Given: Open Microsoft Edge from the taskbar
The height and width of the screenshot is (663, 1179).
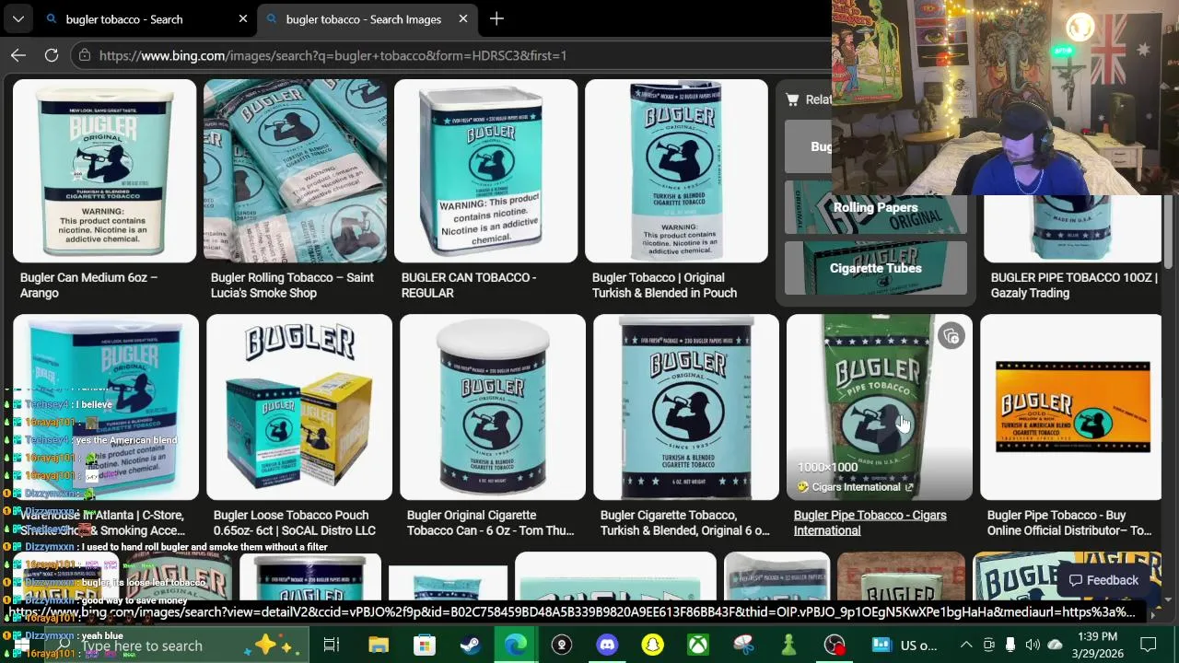Looking at the screenshot, I should pos(516,646).
